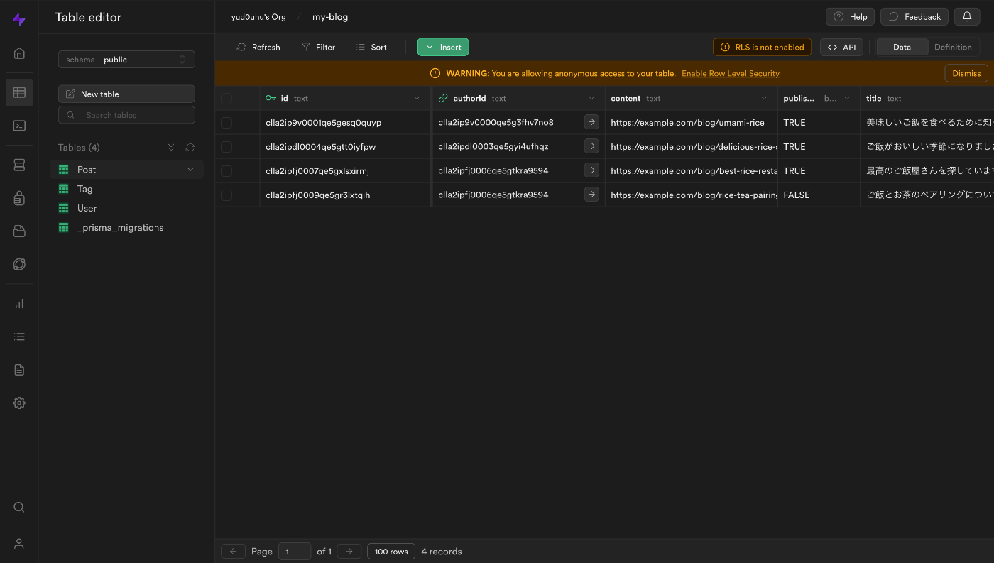This screenshot has width=994, height=563.
Task: Refresh the tables list icon
Action: click(190, 148)
